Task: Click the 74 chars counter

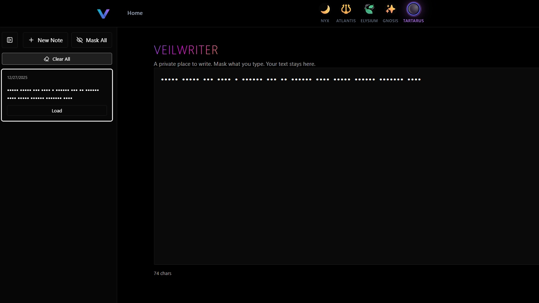Action: pyautogui.click(x=162, y=273)
